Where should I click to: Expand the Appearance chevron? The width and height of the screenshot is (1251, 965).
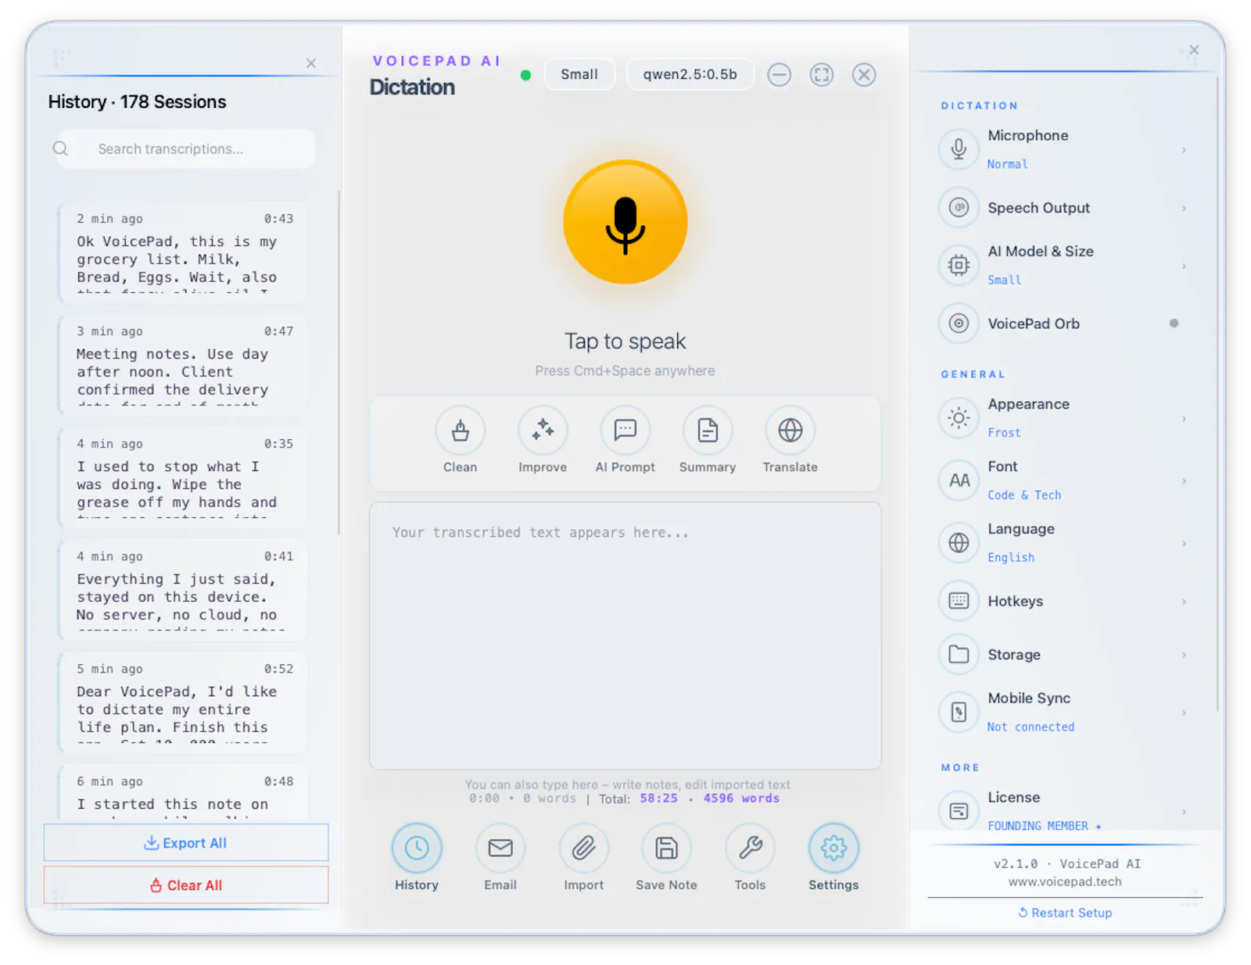[1184, 418]
